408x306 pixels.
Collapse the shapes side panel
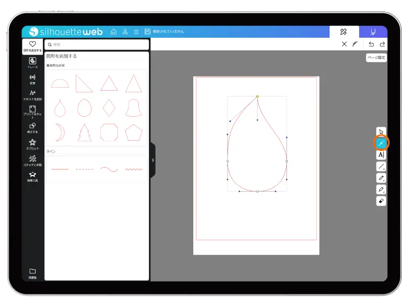(x=152, y=160)
